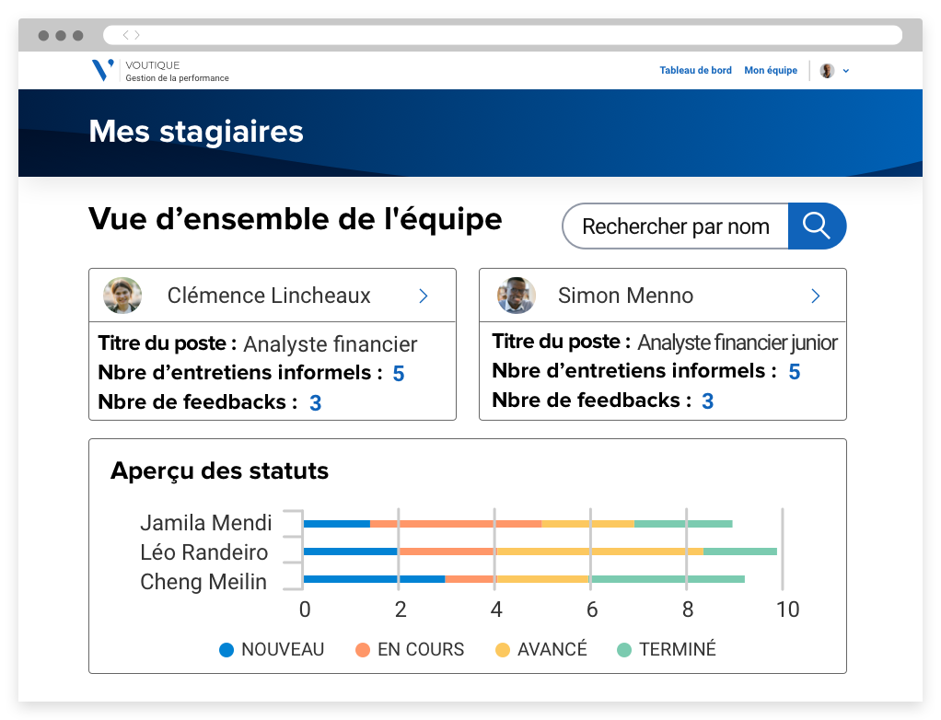Click Cheng Meilin chart label
Image resolution: width=941 pixels, height=720 pixels.
tap(203, 582)
